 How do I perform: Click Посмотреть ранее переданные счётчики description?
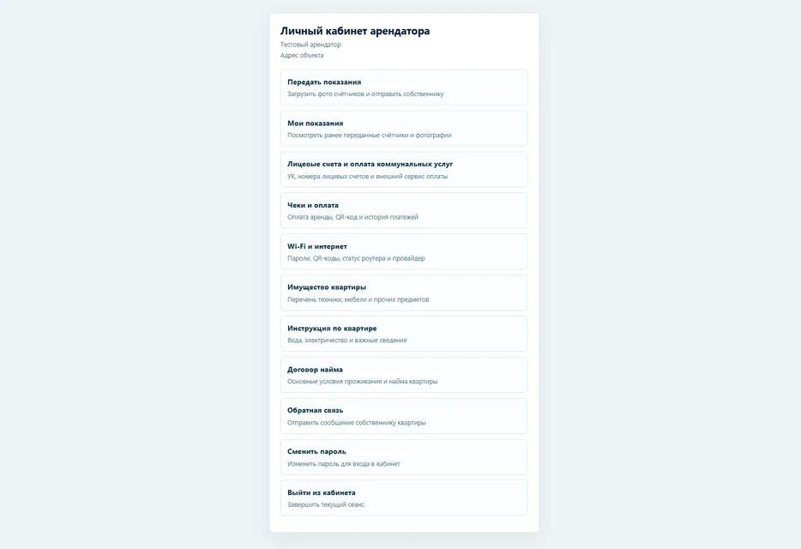click(x=370, y=136)
